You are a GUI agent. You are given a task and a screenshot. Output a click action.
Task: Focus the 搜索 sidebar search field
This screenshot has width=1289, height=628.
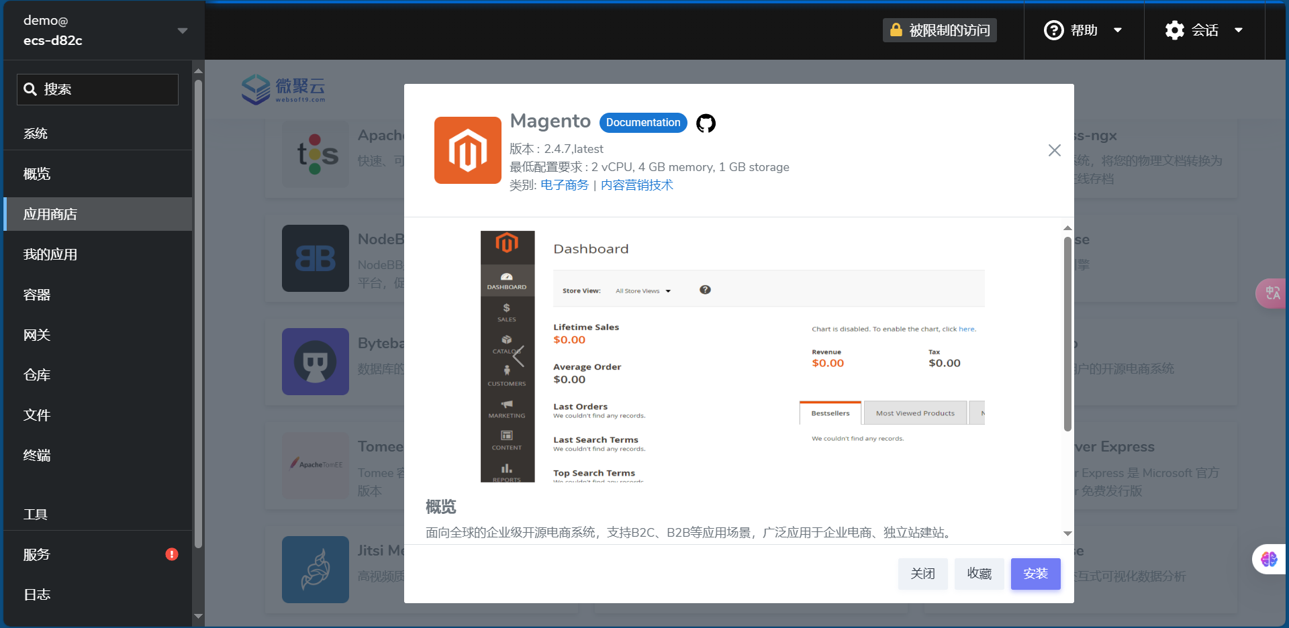point(98,89)
